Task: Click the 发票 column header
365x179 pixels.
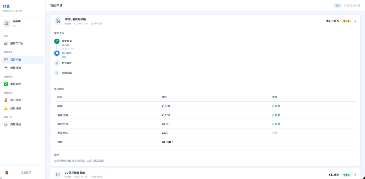Action: (275, 97)
